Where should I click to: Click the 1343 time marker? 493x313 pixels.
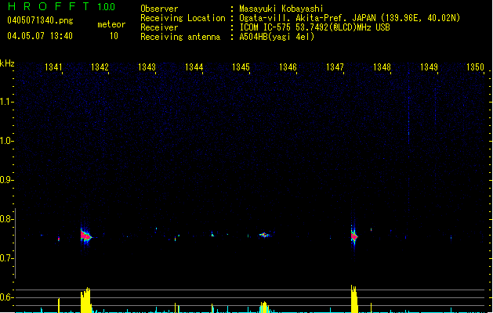click(x=147, y=67)
